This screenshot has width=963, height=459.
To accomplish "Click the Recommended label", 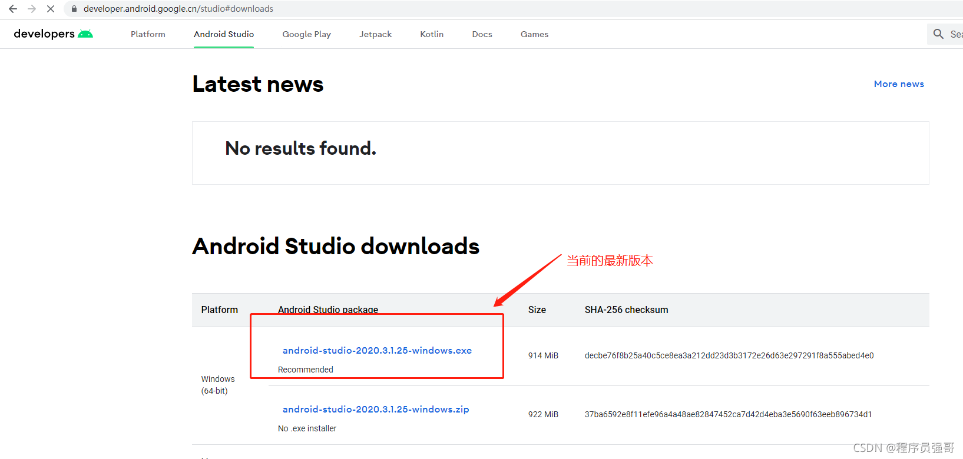I will (x=306, y=370).
